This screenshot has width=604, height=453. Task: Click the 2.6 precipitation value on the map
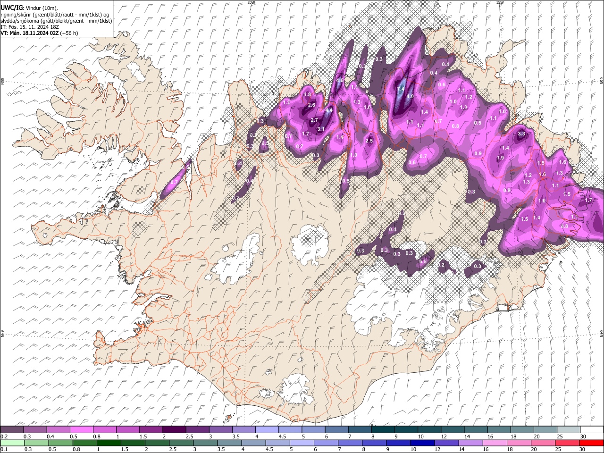[x=311, y=105]
